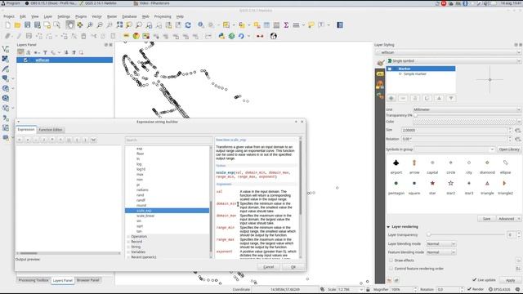523x294 pixels.
Task: Enable Control feature rendering order checkbox
Action: click(391, 269)
